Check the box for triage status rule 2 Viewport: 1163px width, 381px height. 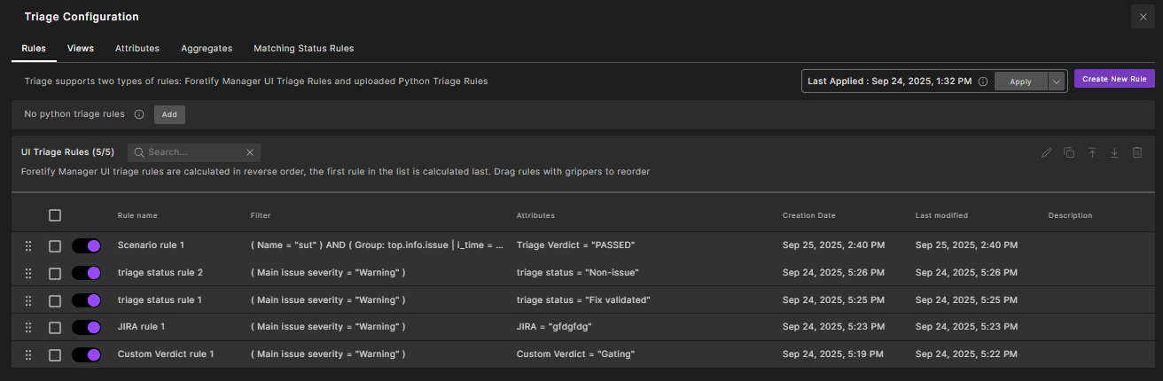point(55,273)
